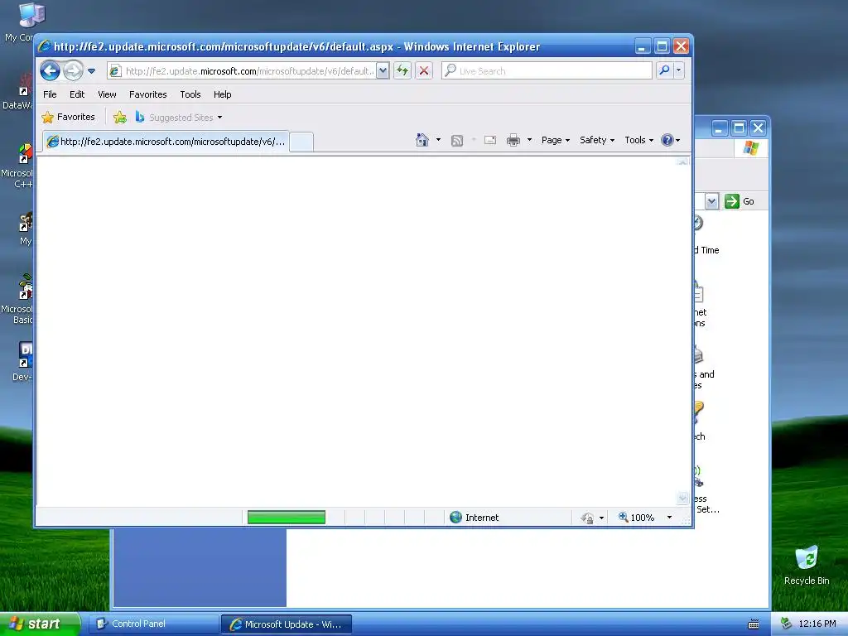Minimize the Internet Explorer window
848x636 pixels.
pyautogui.click(x=642, y=46)
